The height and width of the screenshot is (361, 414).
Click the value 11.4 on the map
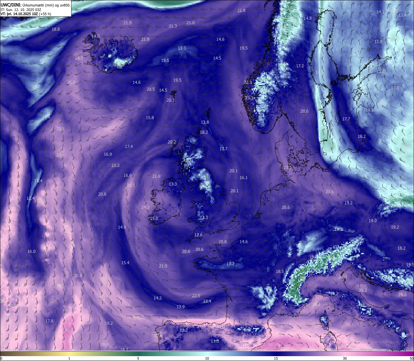(x=38, y=181)
